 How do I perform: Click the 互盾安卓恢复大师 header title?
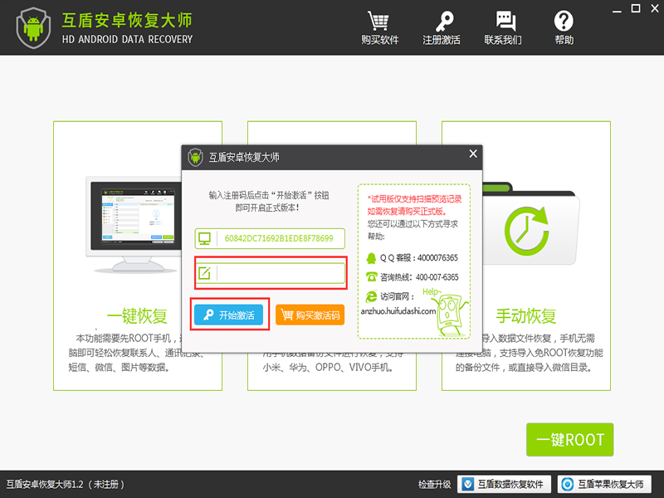point(127,20)
